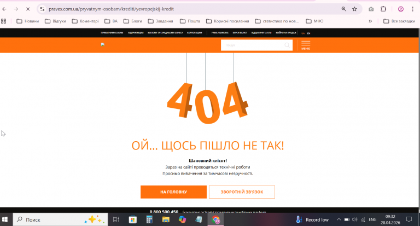Switch site language to UA
Screen dimensions: 420x226
(x=303, y=33)
